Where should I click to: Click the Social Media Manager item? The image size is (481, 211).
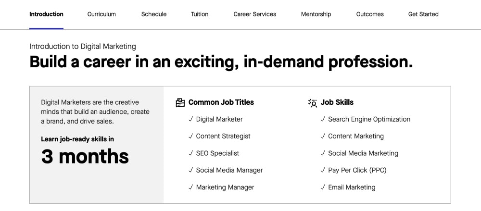(229, 170)
